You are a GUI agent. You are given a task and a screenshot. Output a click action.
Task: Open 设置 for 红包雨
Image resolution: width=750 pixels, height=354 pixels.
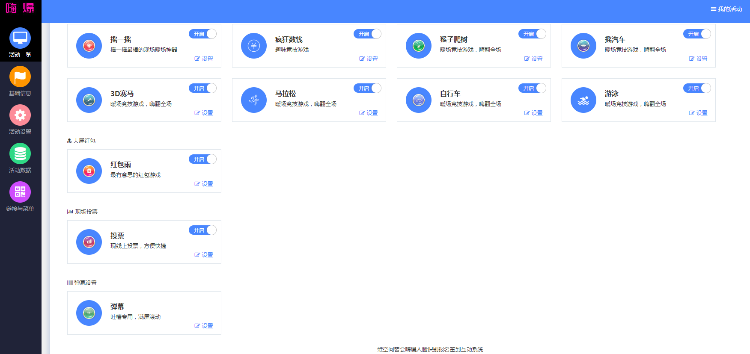[x=204, y=184]
